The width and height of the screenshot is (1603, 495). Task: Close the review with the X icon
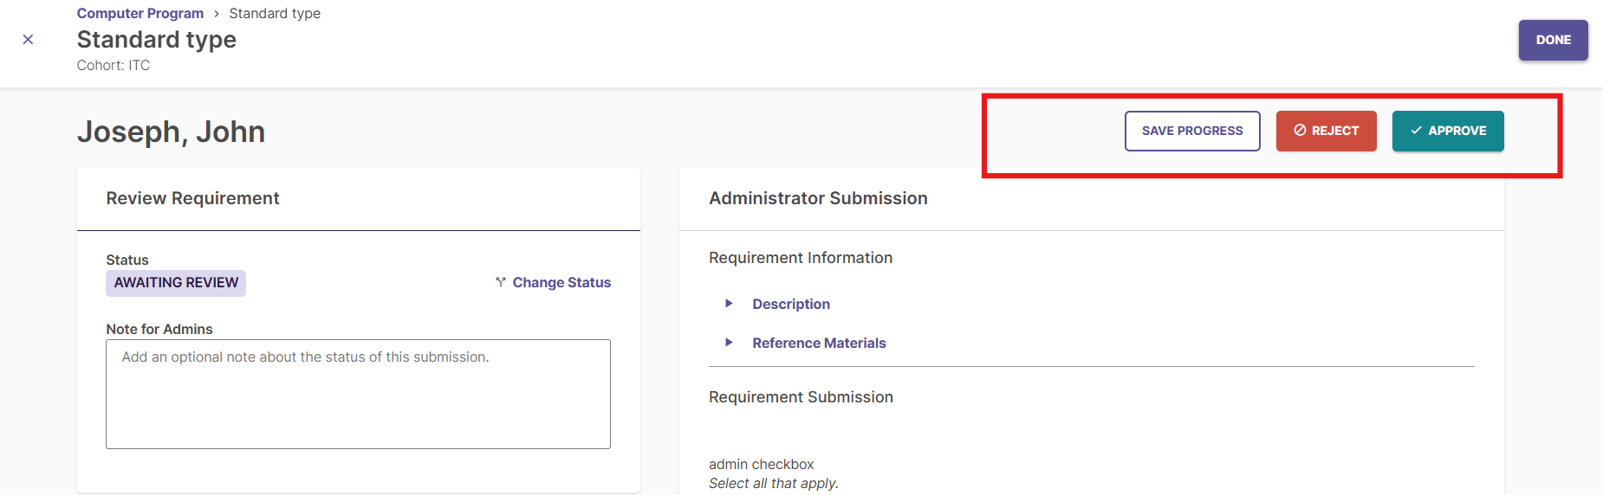point(28,39)
